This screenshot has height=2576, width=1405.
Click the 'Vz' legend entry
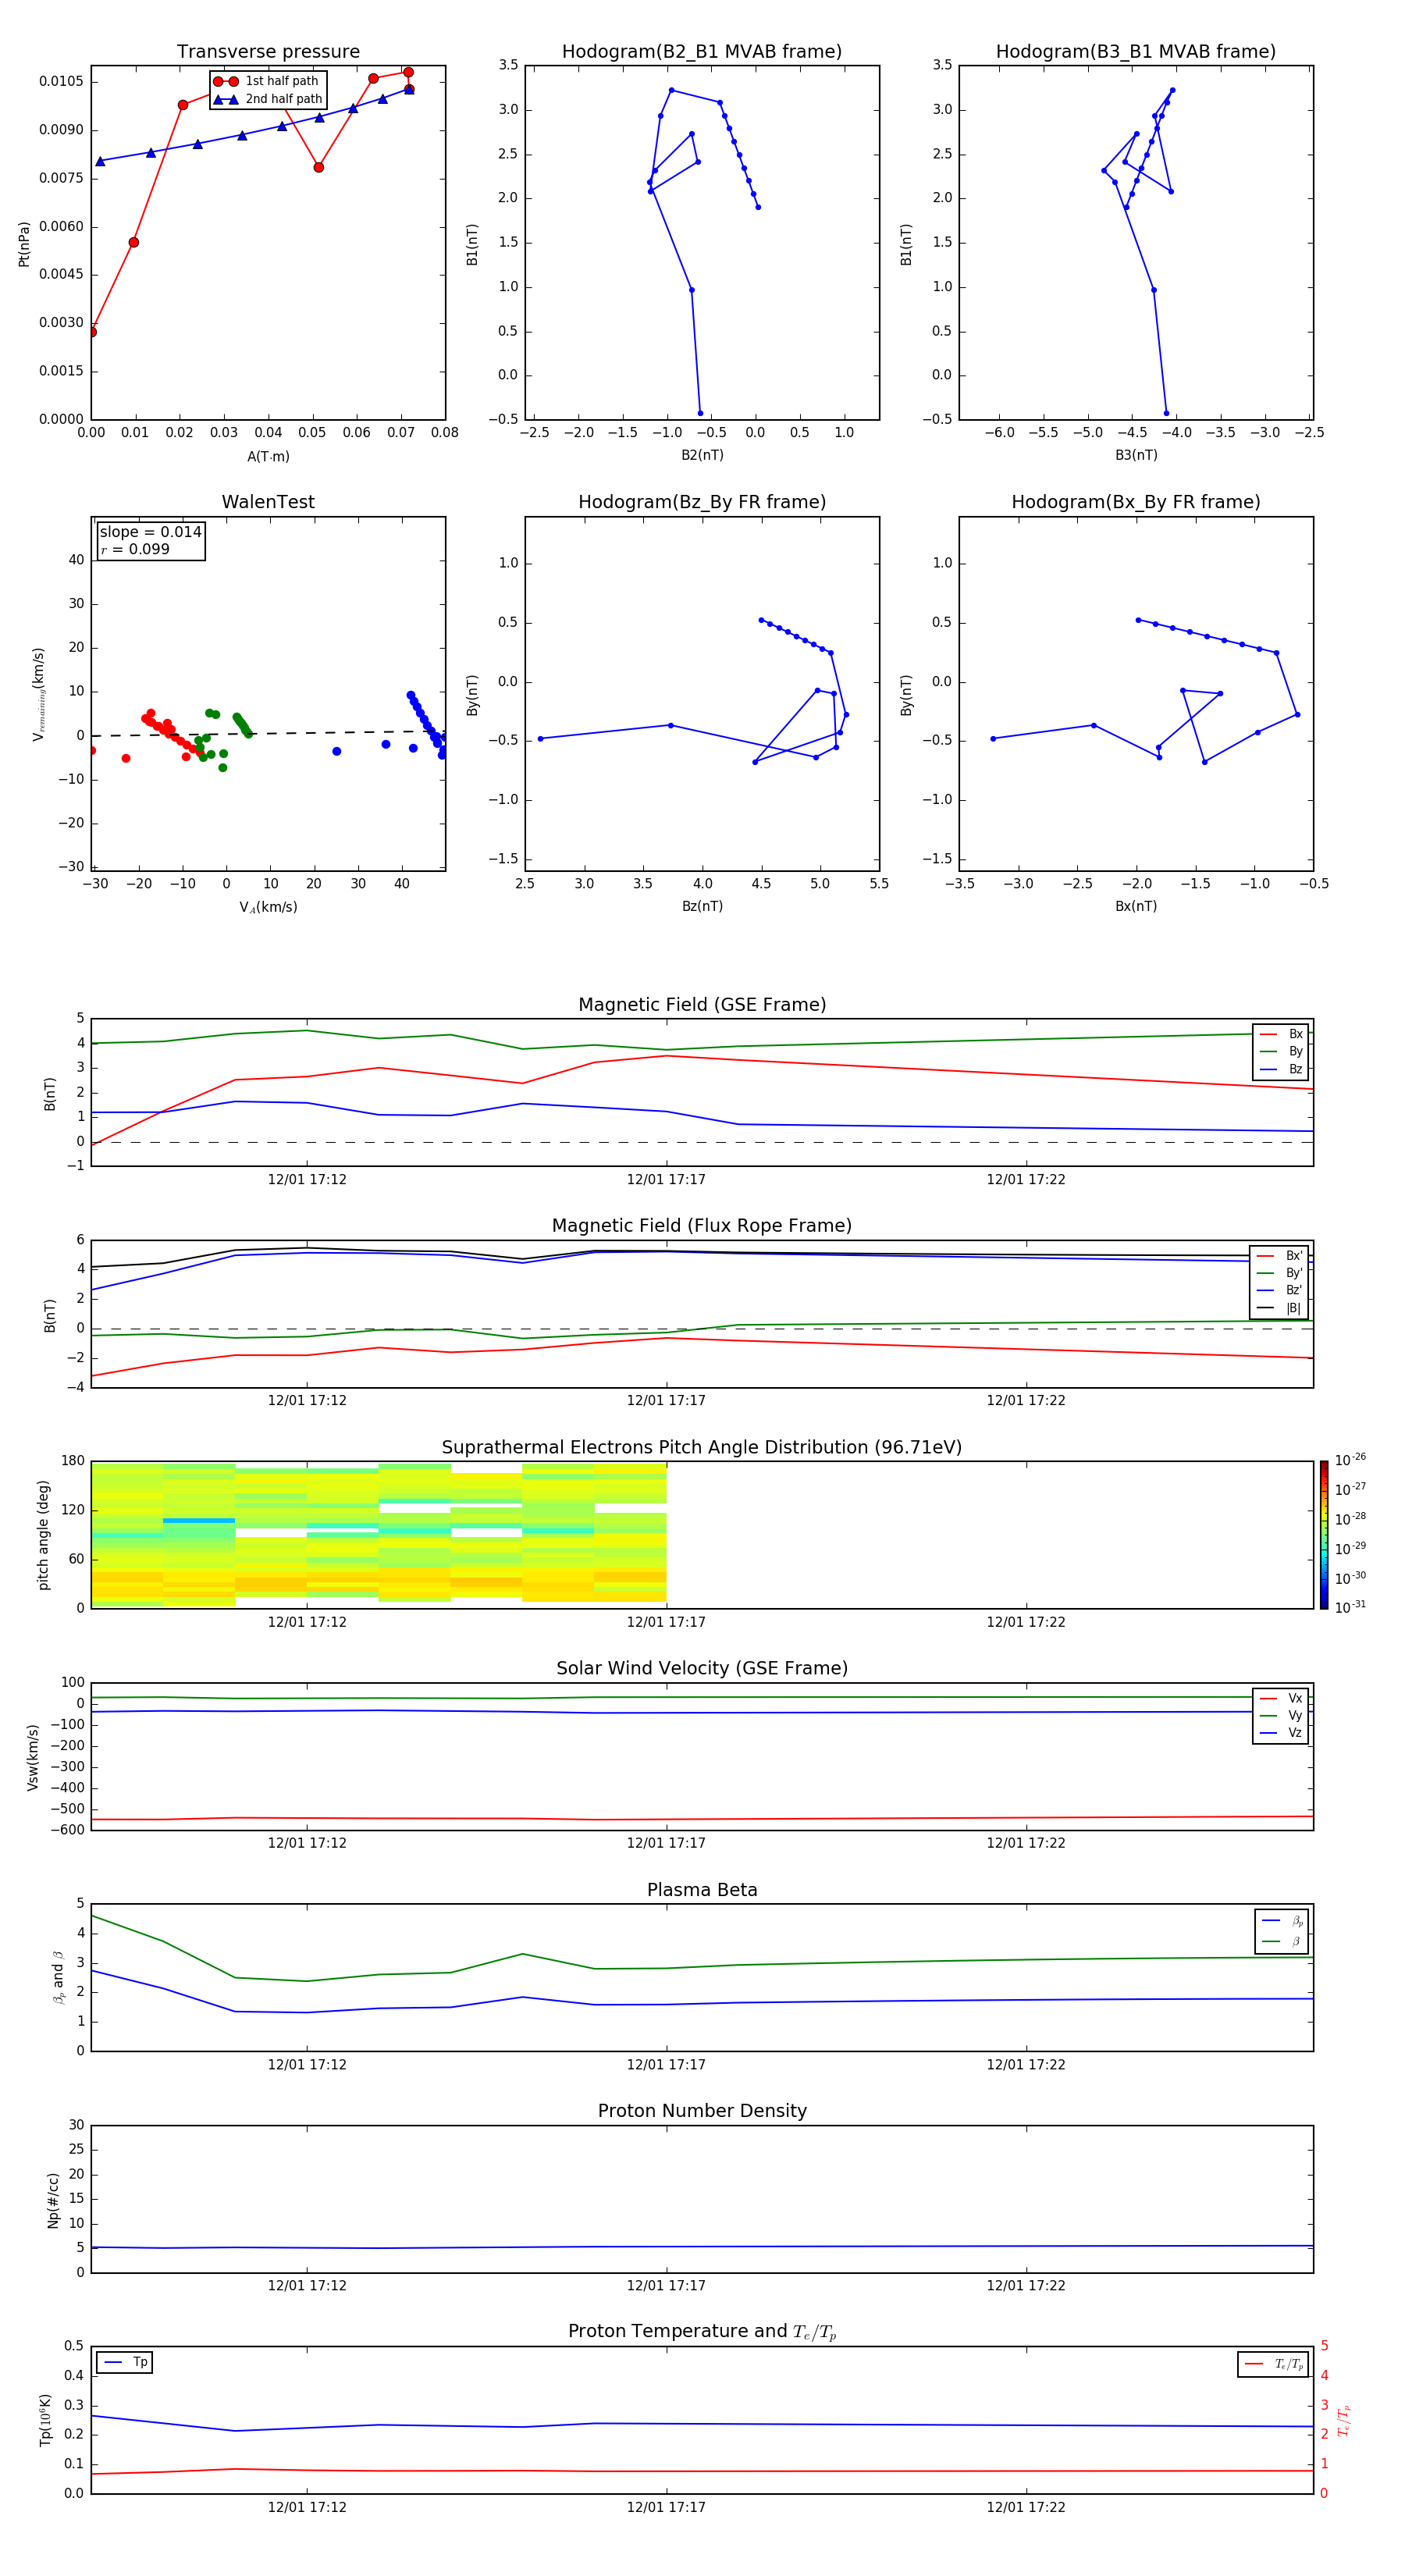(1282, 1733)
